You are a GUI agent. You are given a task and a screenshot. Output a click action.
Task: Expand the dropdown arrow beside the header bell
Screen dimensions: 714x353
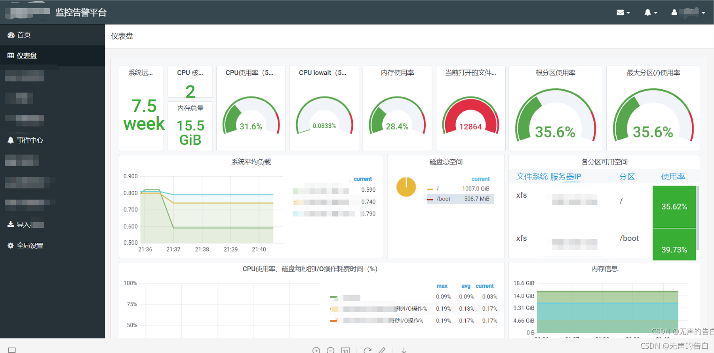pos(655,13)
